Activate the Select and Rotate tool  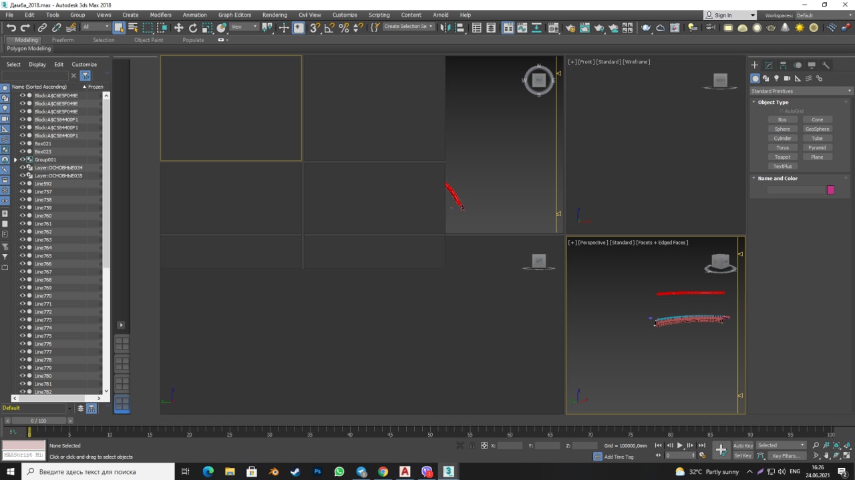[193, 27]
